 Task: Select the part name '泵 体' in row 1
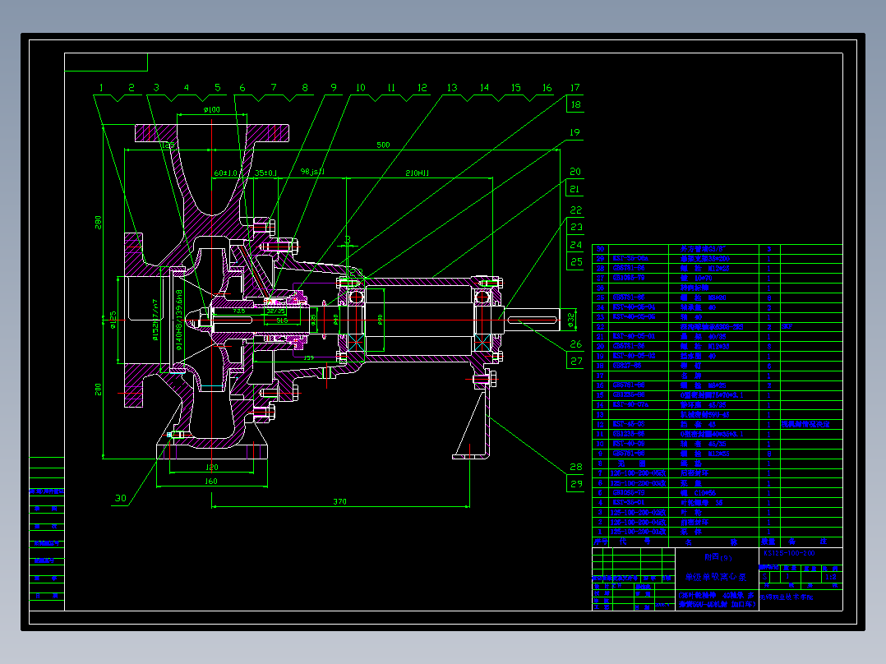click(690, 532)
